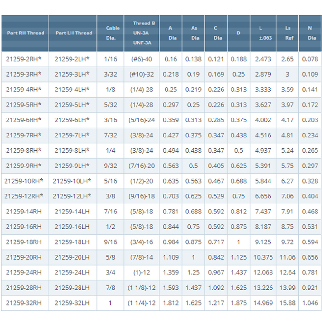This screenshot has width=322, height=322.
Task: Click the 21259-10LH* part cell
Action: [x=72, y=181]
